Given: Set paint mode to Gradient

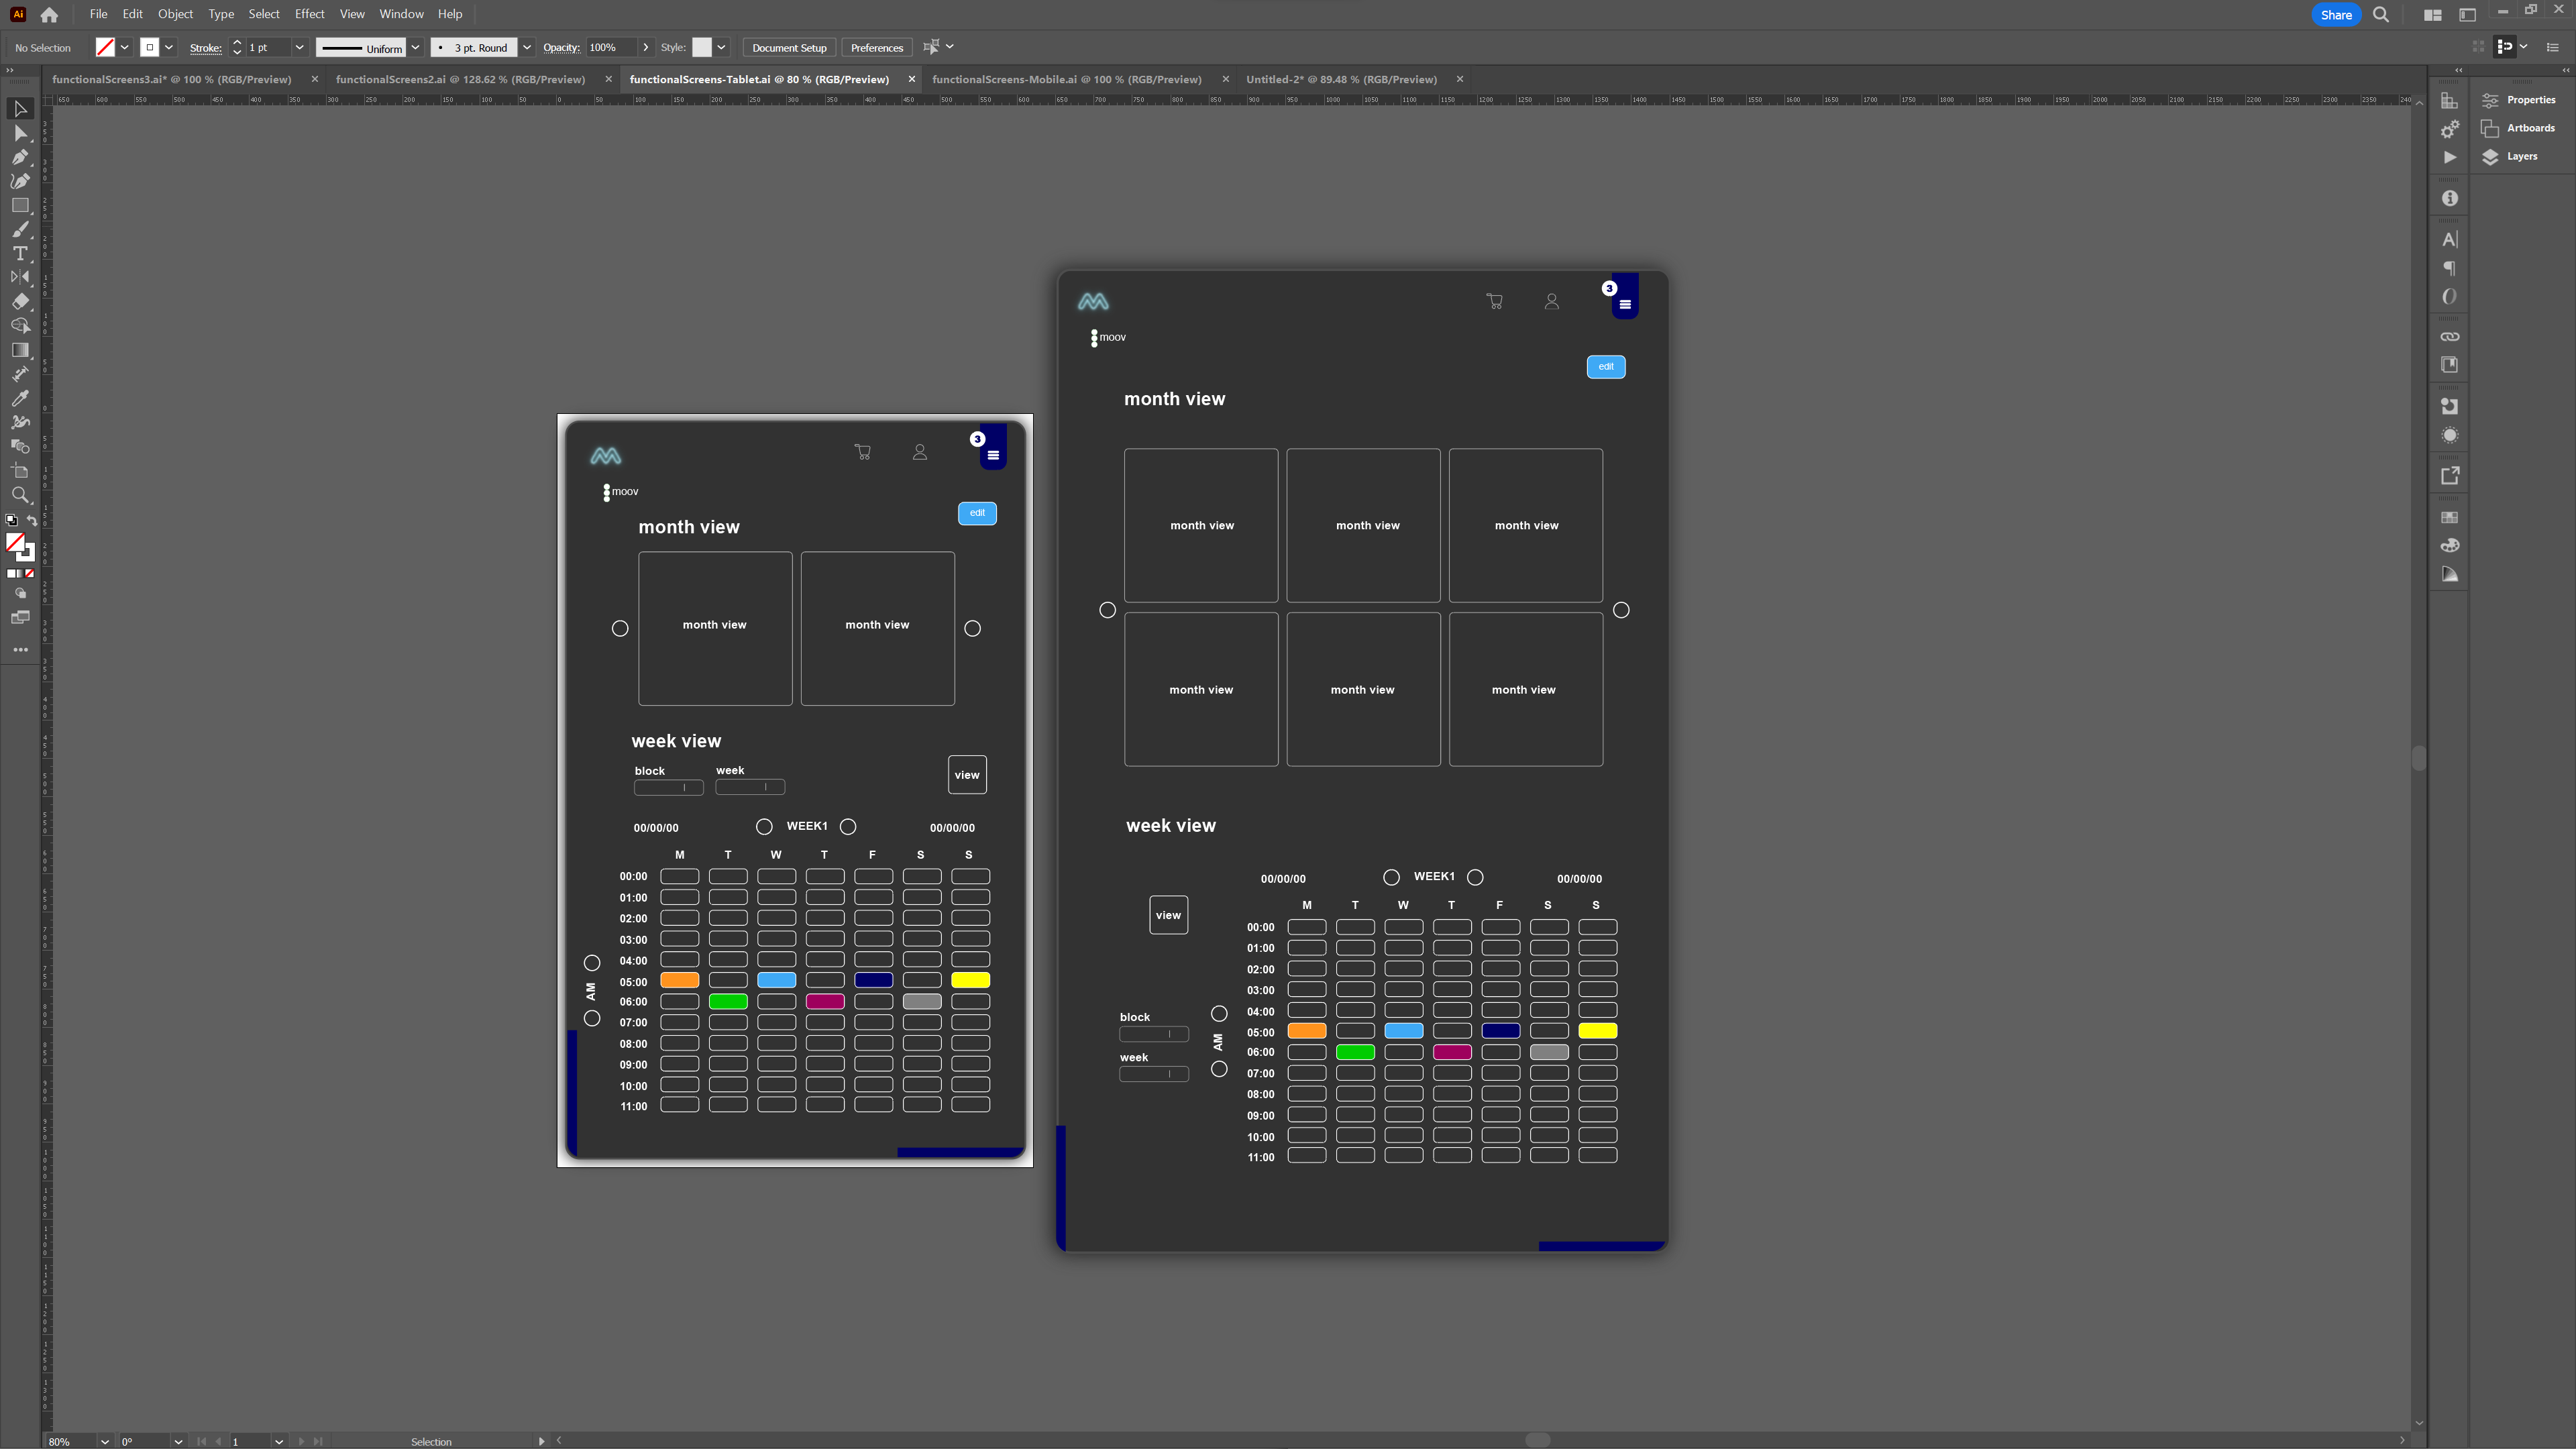Looking at the screenshot, I should 20,574.
